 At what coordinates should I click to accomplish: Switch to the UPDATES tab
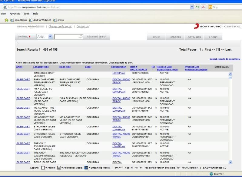pyautogui.click(x=175, y=37)
